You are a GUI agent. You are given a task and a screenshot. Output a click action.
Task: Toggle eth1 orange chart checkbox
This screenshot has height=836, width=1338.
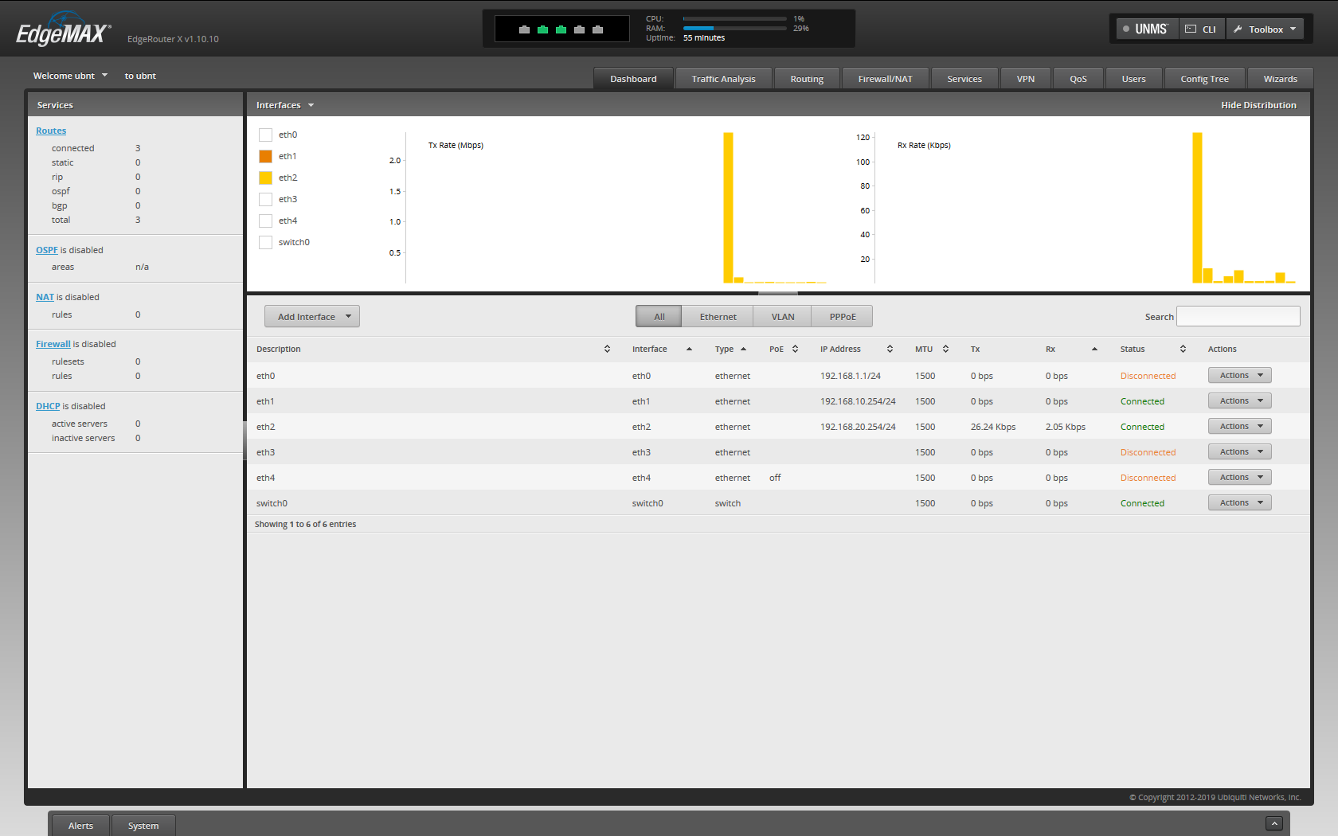pyautogui.click(x=266, y=156)
